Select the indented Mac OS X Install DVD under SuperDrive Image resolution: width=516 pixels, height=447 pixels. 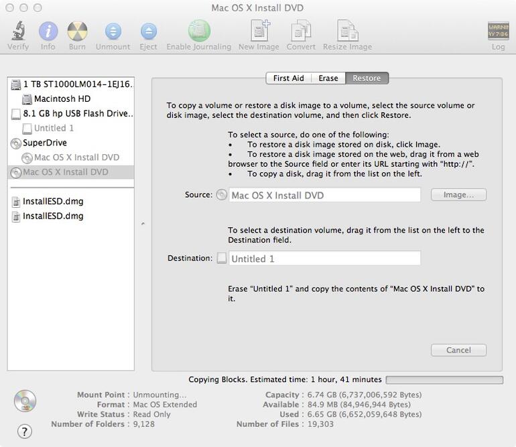tap(71, 157)
